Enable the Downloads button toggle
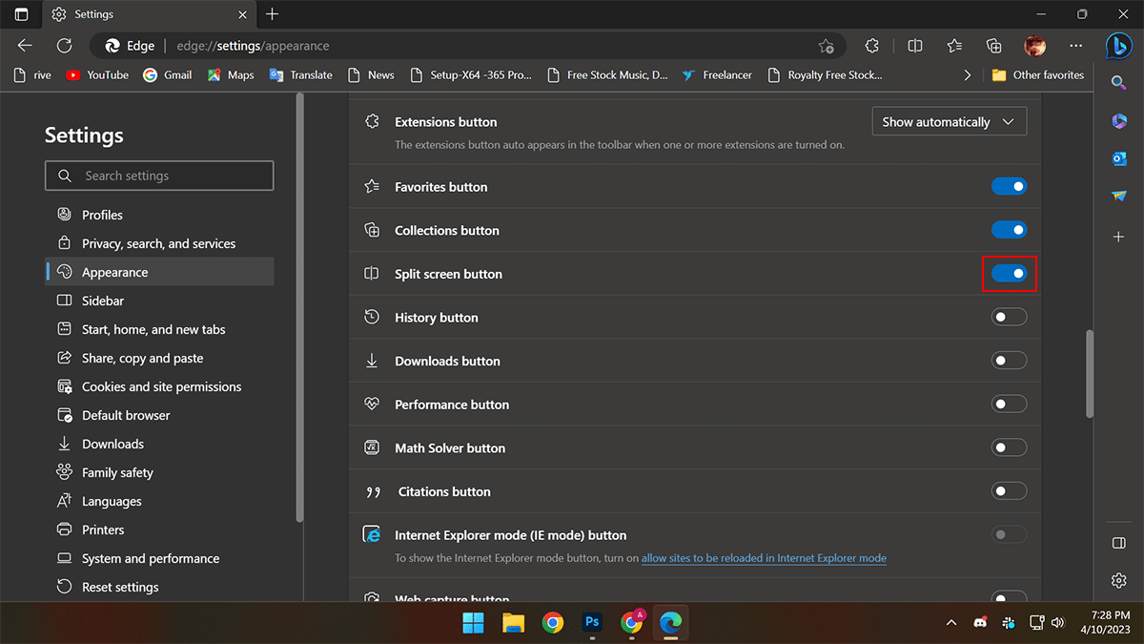Screen dimensions: 1144x644 1009,361
